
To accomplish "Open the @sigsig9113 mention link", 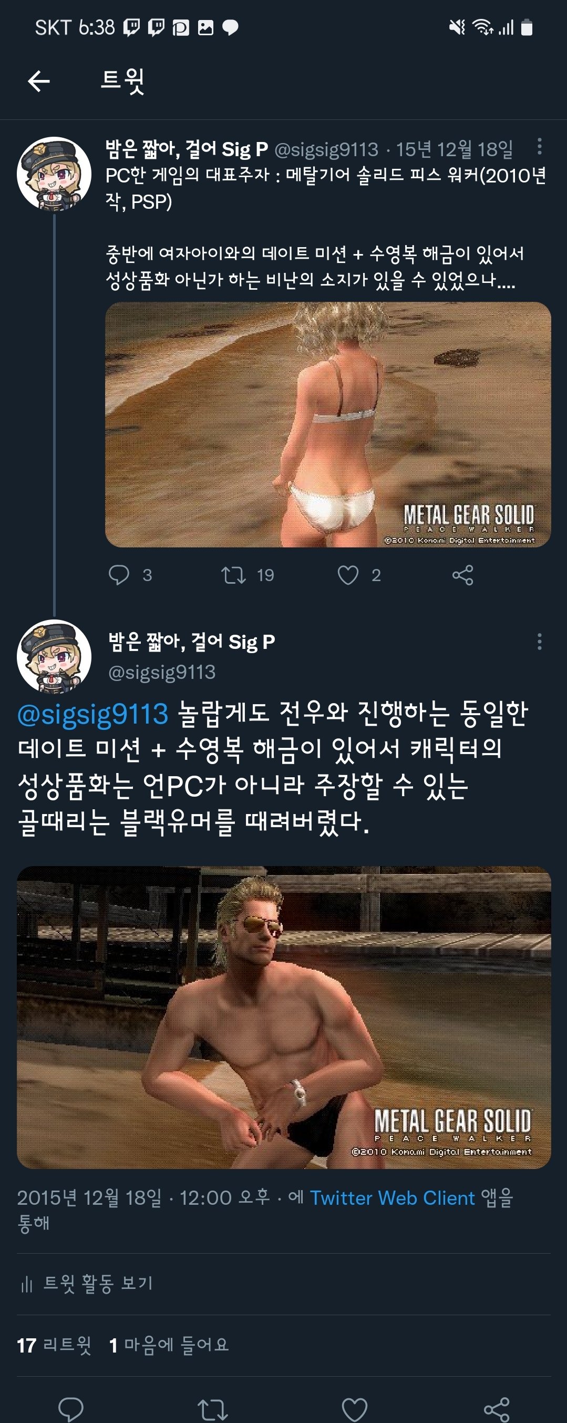I will pos(93,714).
